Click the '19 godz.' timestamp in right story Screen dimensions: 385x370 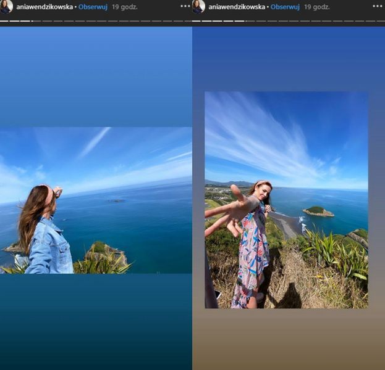317,7
